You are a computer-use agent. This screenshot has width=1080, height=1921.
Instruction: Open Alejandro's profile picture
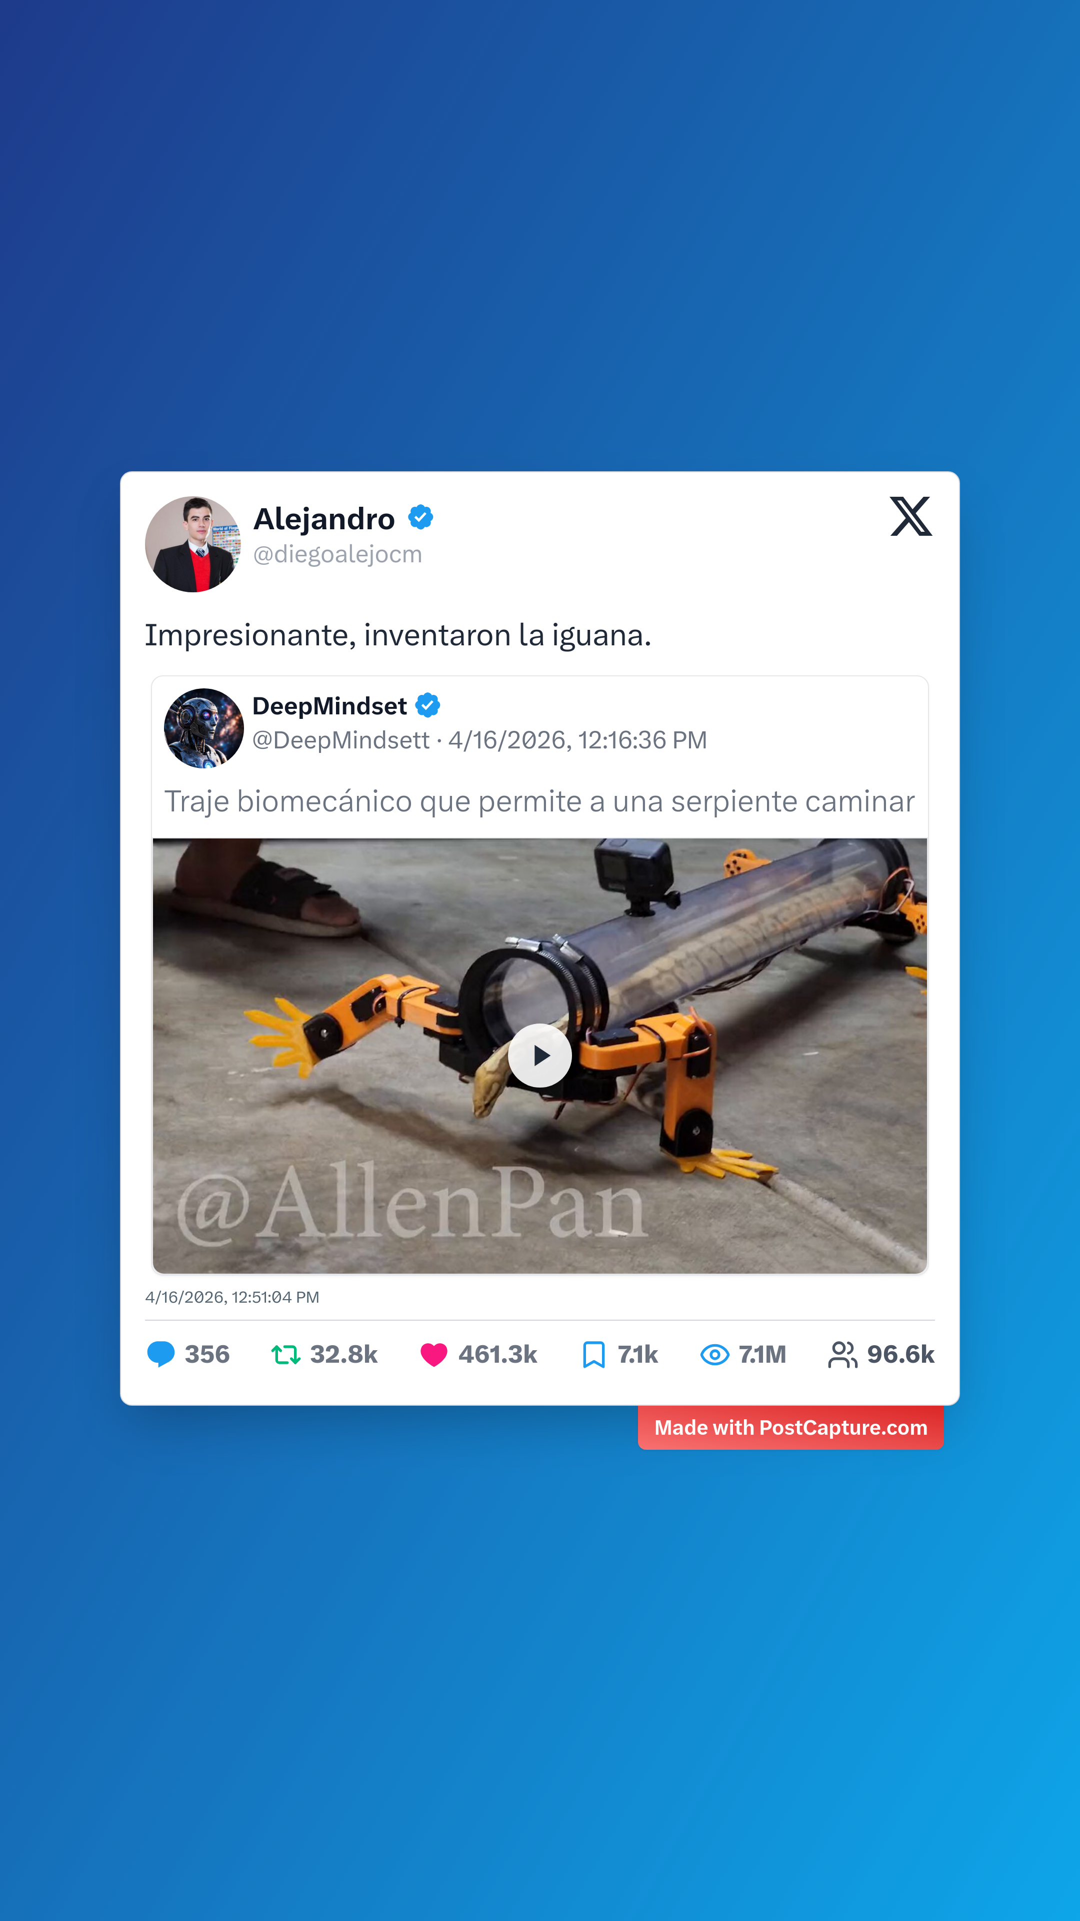tap(193, 544)
